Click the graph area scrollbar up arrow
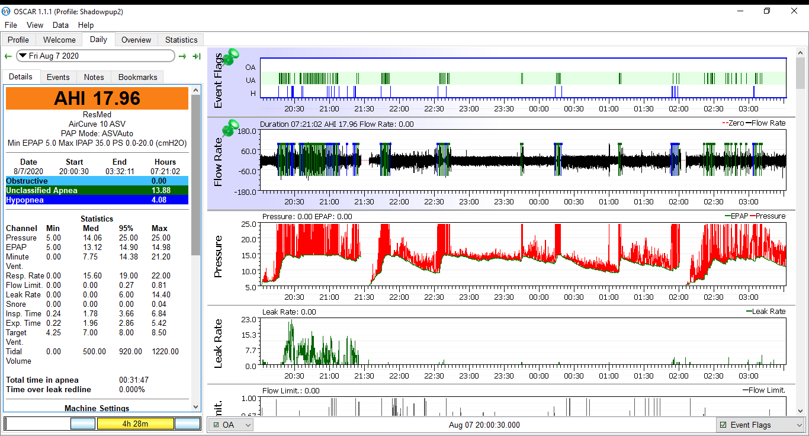This screenshot has height=436, width=809. [801, 53]
